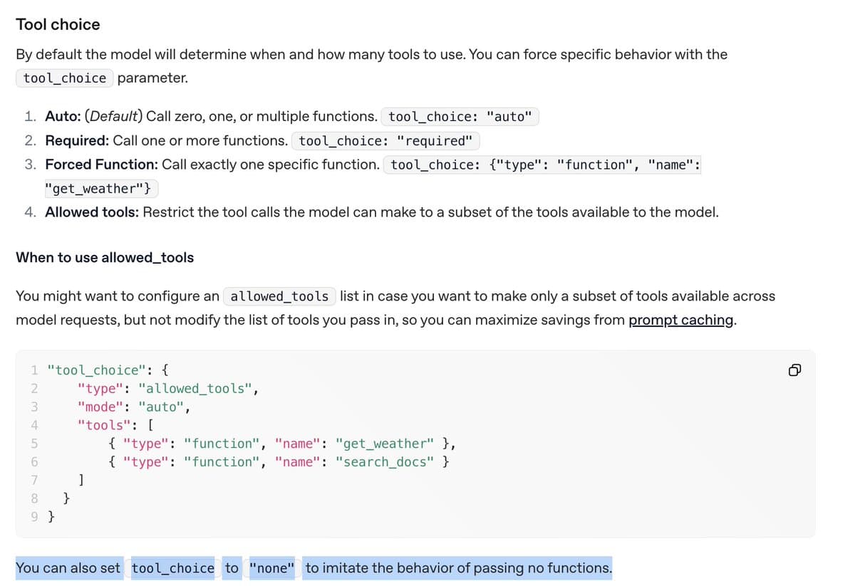Click the text "to imitate the behavior of passing no functions."
This screenshot has height=586, width=855.
(459, 568)
